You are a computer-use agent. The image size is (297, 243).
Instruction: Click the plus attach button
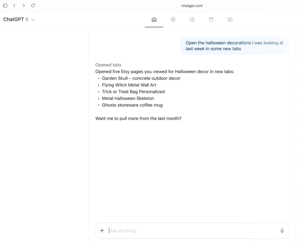pos(102,231)
